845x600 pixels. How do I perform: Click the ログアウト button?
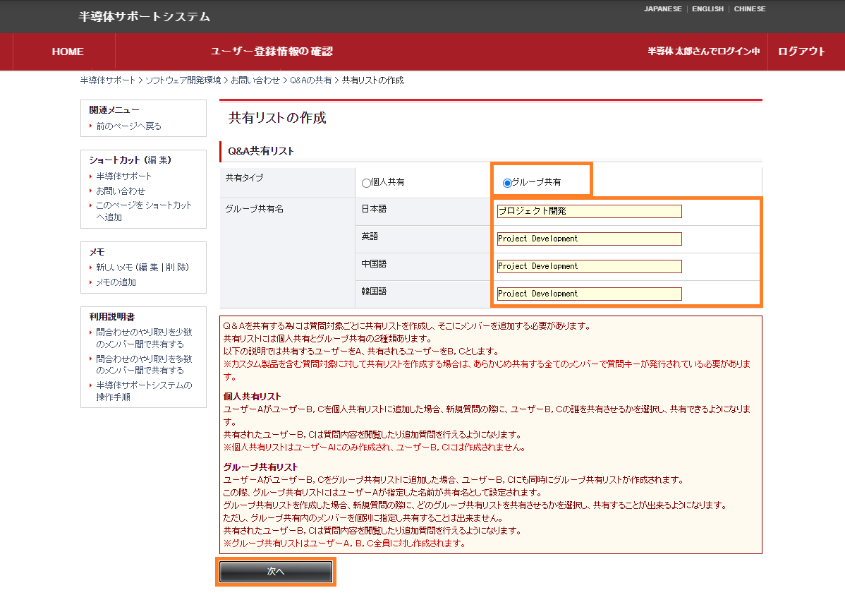tap(801, 52)
